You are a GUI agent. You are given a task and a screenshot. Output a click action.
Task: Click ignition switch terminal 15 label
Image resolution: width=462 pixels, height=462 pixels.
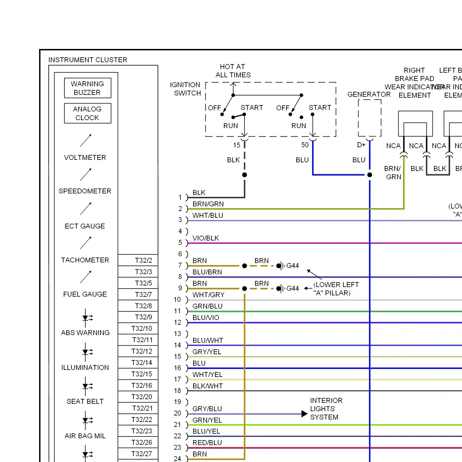(x=236, y=145)
